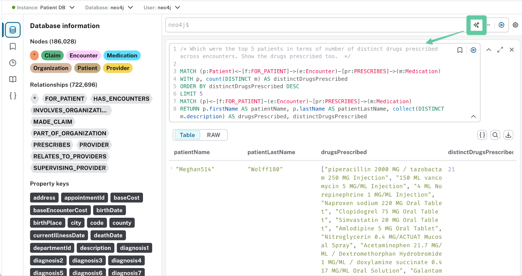
Task: Select the Patient node label
Action: tap(87, 68)
